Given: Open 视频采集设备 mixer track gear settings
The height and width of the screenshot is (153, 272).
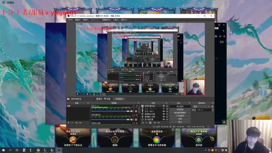Looking at the screenshot, I should pyautogui.click(x=136, y=120).
